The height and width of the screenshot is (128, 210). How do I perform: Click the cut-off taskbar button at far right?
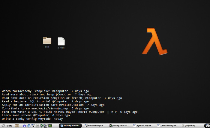[207, 126]
